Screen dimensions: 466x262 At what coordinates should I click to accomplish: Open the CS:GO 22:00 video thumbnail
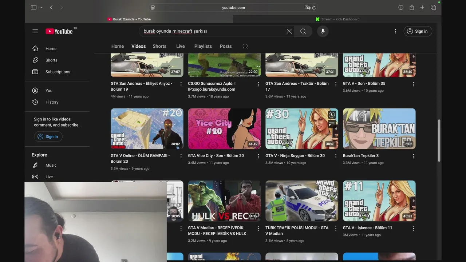(224, 65)
